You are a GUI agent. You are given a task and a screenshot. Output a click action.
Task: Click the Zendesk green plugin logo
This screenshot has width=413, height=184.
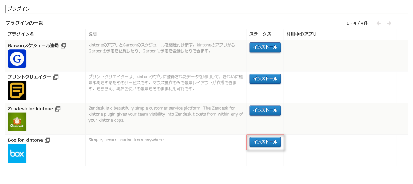click(x=17, y=122)
